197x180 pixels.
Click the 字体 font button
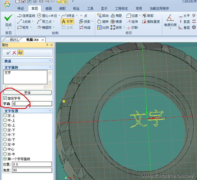[x=27, y=93]
